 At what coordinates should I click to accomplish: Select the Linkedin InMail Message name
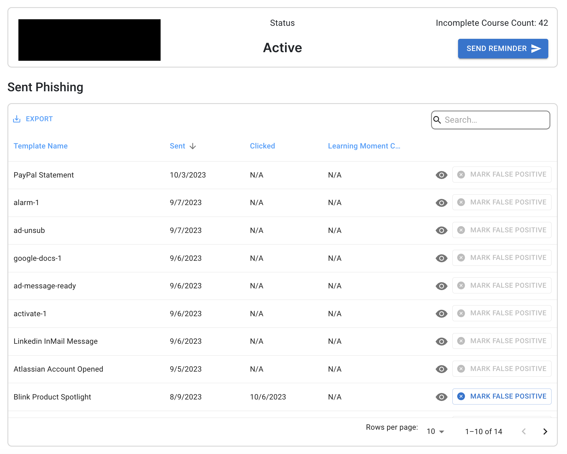click(56, 341)
